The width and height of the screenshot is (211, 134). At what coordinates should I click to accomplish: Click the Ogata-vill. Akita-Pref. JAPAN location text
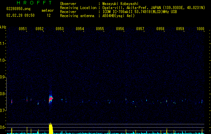tap(154, 8)
